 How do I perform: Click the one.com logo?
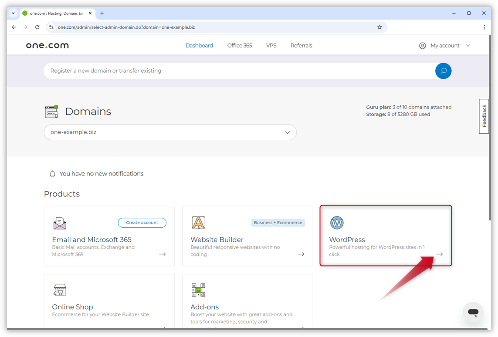(47, 45)
